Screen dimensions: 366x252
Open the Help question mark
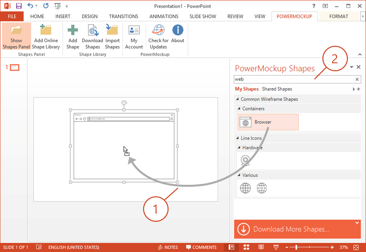click(314, 6)
